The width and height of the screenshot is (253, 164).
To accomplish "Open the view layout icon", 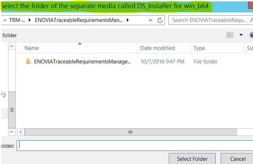I will pyautogui.click(x=230, y=35).
